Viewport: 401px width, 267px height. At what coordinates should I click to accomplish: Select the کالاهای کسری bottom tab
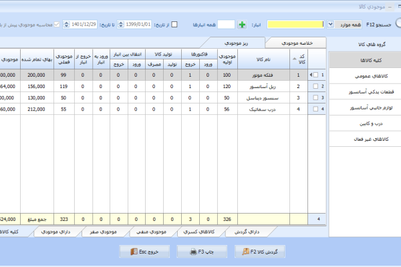(199, 232)
